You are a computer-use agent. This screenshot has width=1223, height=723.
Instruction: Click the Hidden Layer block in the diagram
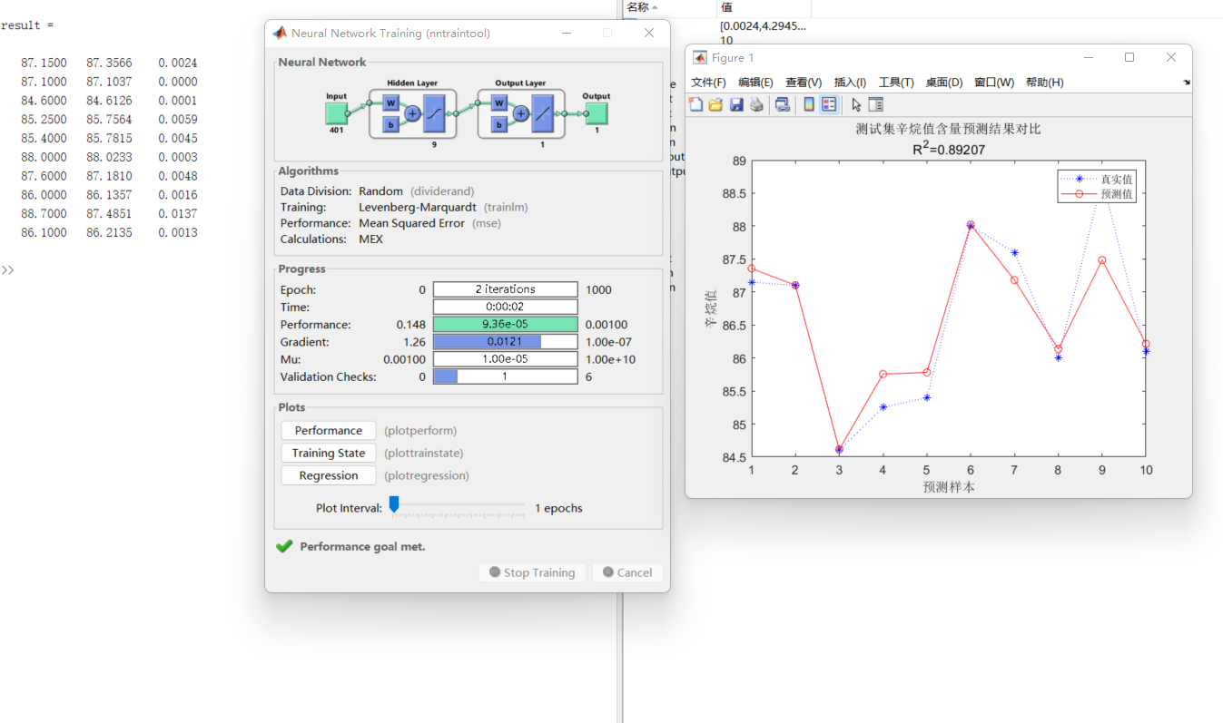tap(412, 113)
